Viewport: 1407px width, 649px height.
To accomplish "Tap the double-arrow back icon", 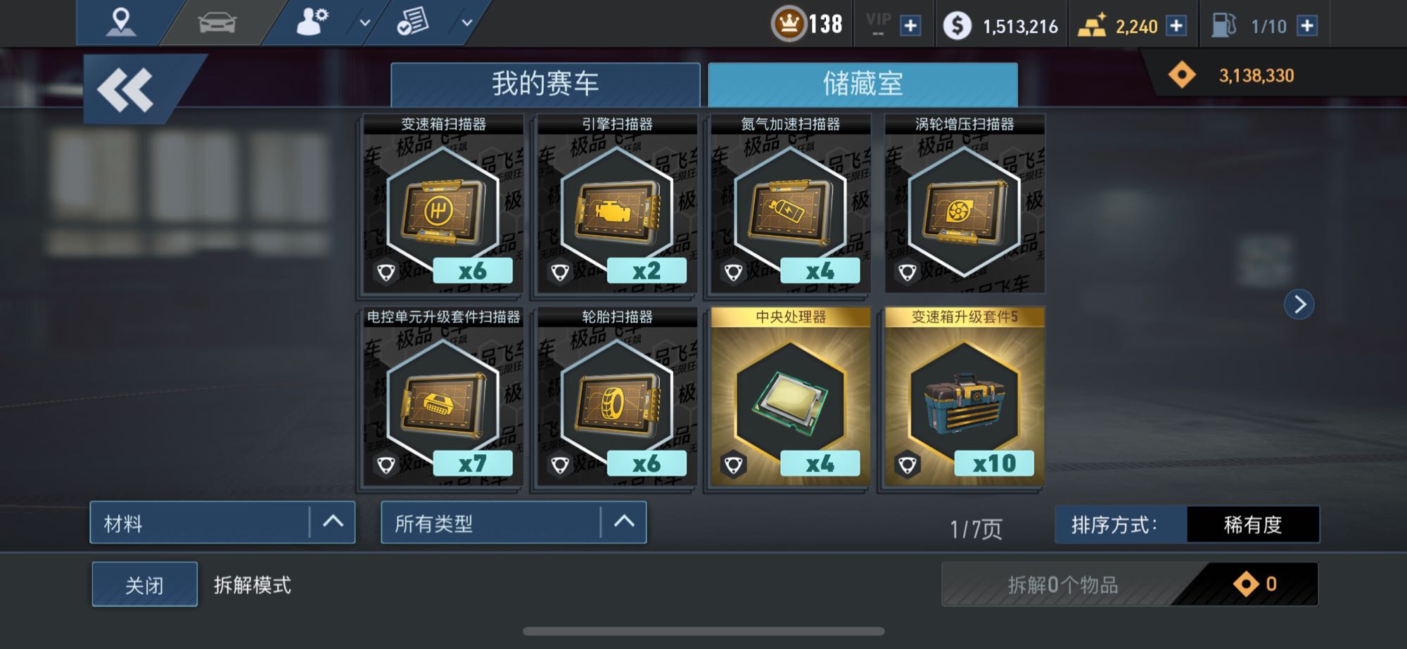I will point(125,89).
